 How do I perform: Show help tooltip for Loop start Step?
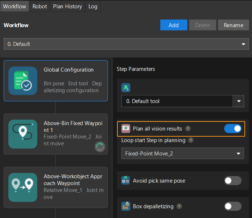(191, 140)
